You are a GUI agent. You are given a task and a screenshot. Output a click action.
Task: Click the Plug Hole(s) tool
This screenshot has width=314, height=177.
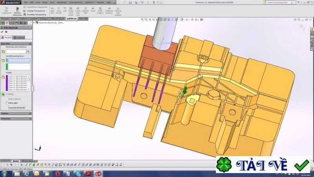click(58, 11)
